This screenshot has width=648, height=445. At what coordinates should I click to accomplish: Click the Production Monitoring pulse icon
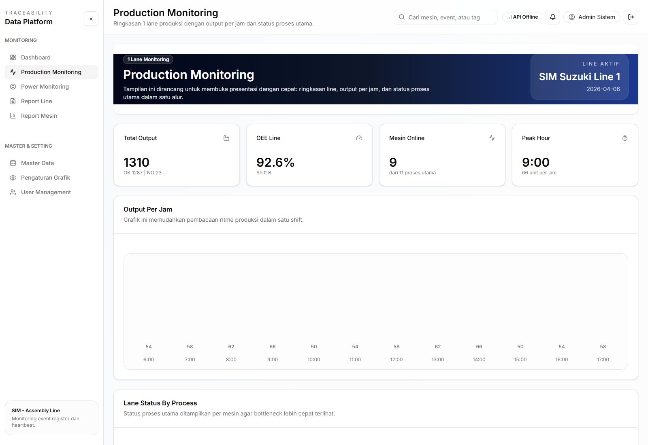13,72
